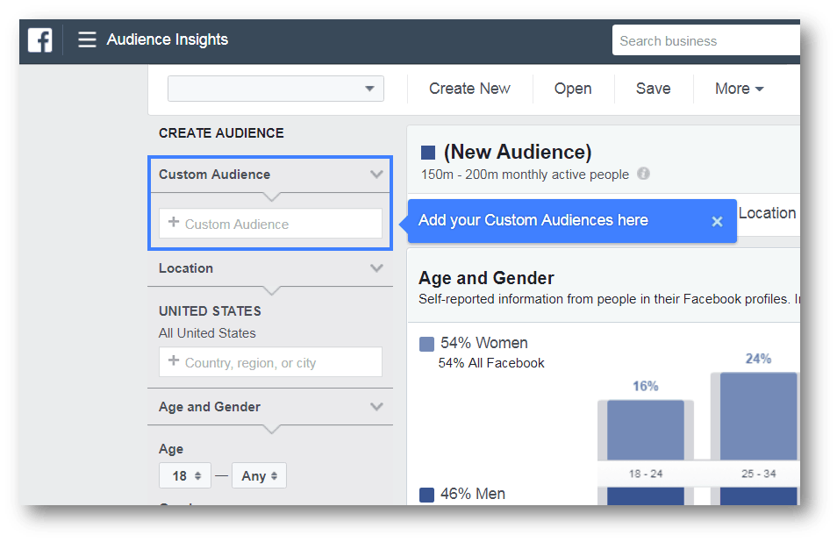
Task: Click the 'UNITED STATES' heading
Action: pyautogui.click(x=210, y=311)
